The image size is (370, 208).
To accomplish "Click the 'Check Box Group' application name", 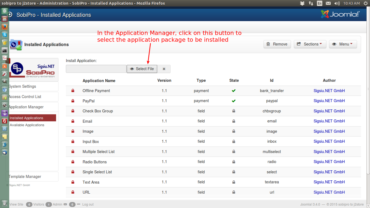I will click(98, 111).
